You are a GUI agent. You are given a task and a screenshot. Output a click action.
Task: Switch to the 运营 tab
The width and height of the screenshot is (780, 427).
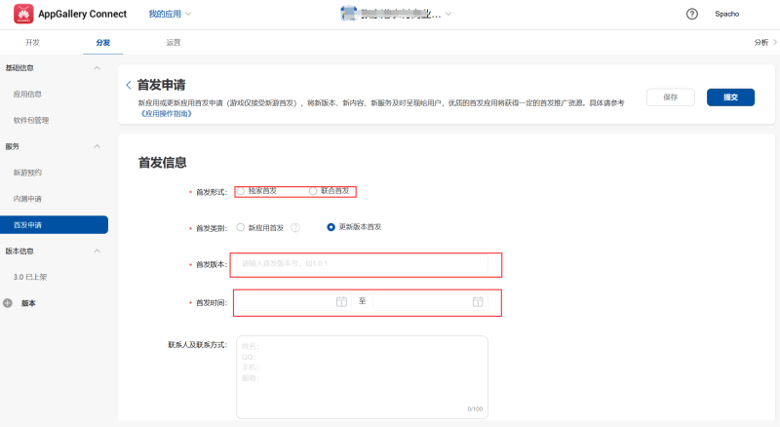[x=174, y=42]
